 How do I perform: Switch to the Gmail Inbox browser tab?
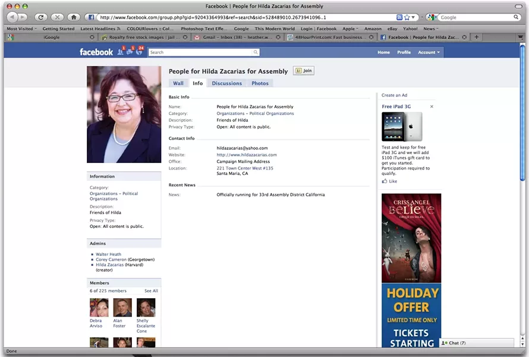(237, 37)
